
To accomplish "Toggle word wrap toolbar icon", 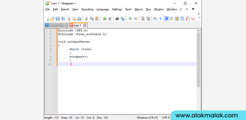I will [155, 19].
